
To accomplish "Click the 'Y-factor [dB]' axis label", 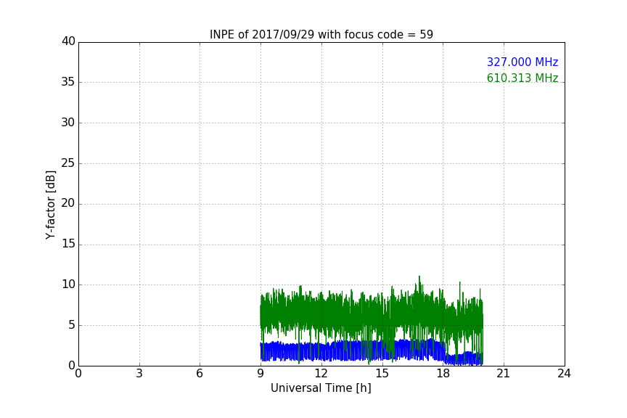I will pyautogui.click(x=50, y=205).
